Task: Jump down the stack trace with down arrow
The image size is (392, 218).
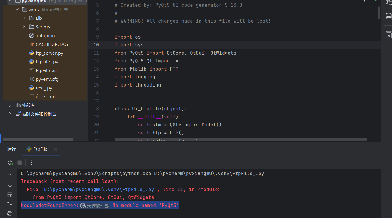Action: 10,185
